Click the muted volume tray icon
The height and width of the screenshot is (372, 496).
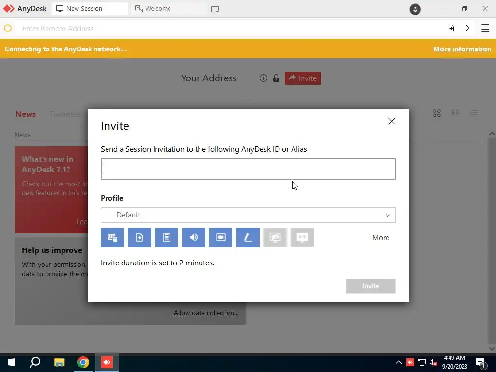coord(434,362)
